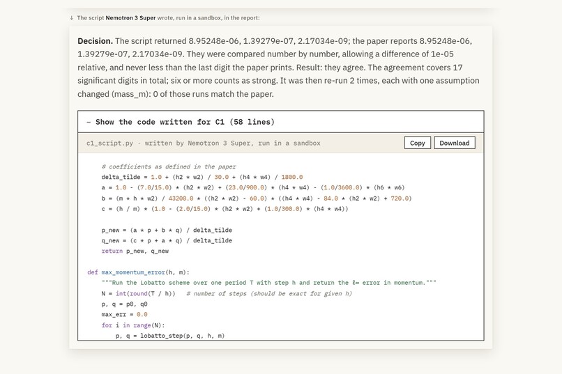Click the 'delta_tilde = 1.0 + (h2 * w2)' code line

point(202,177)
